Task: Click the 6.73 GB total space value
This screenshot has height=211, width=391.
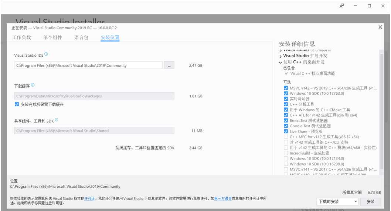Action: (x=374, y=192)
